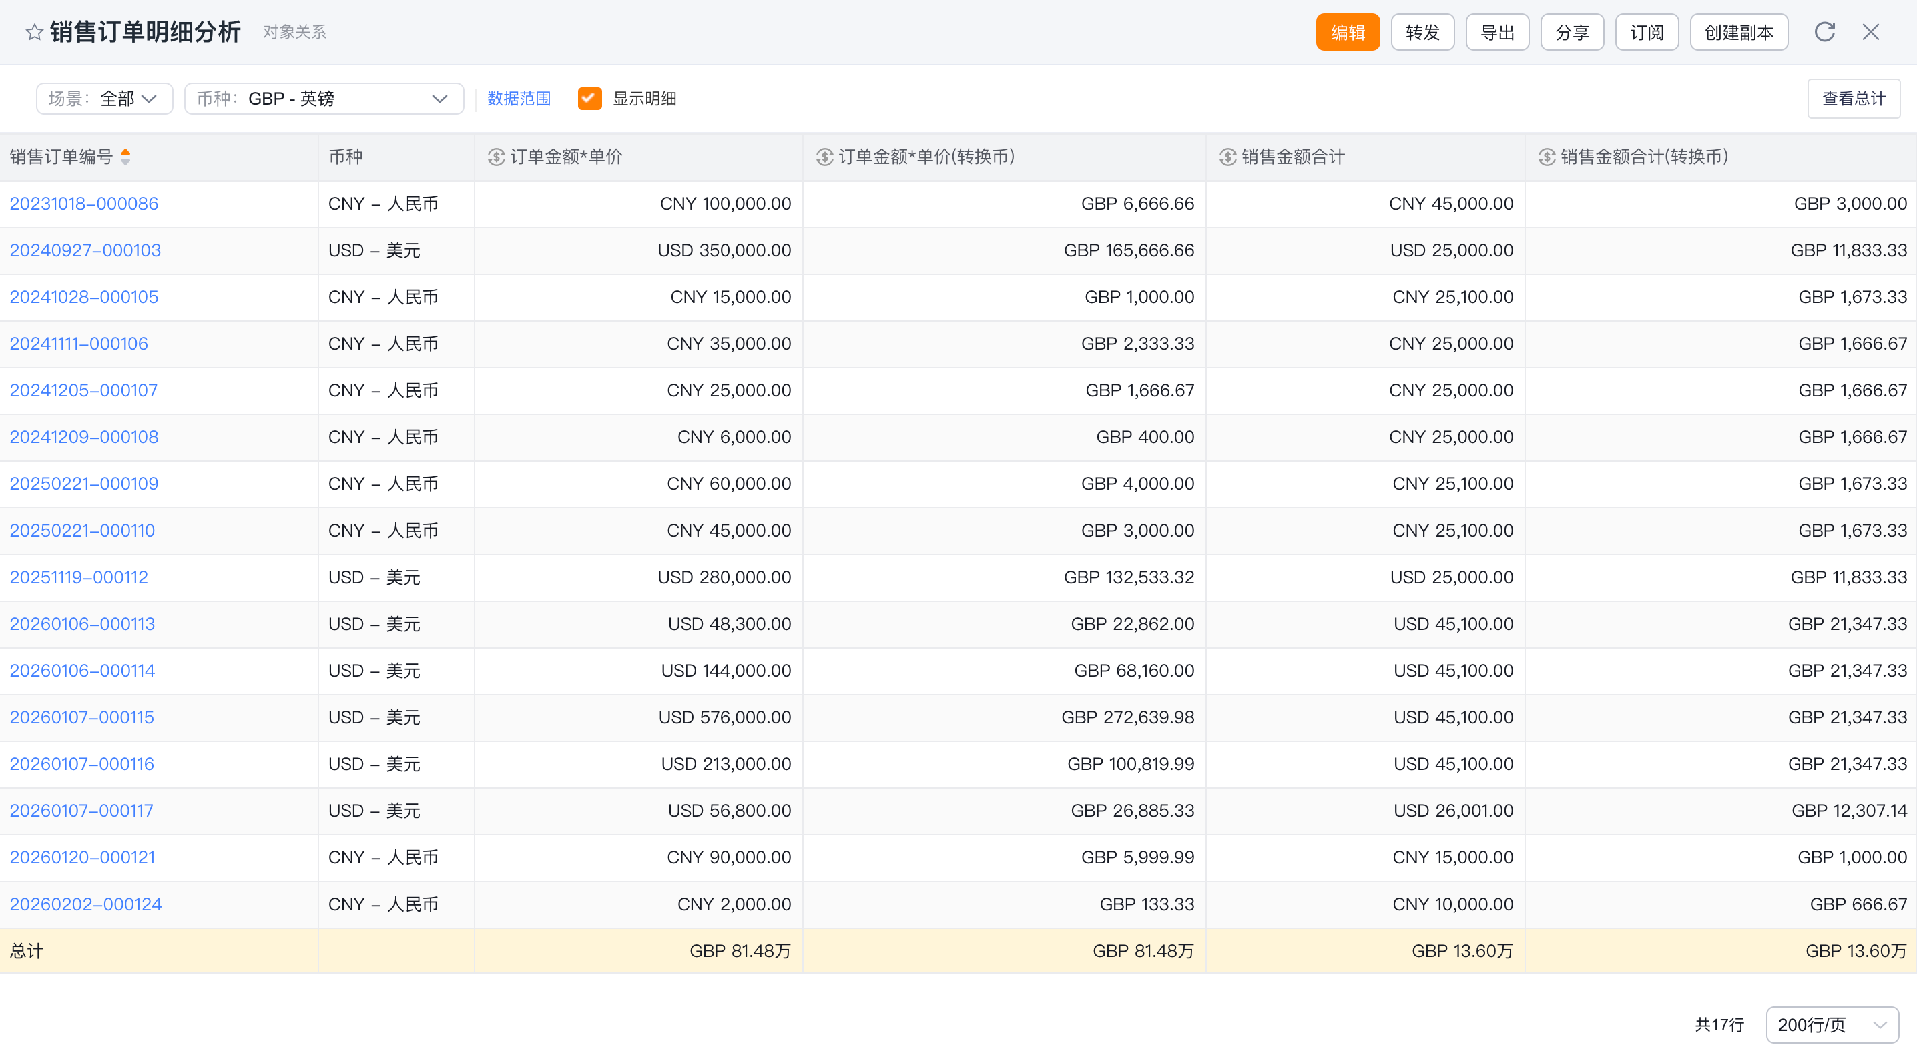Click currency icon beside 订单金额*单价 header
Image resolution: width=1917 pixels, height=1053 pixels.
497,157
